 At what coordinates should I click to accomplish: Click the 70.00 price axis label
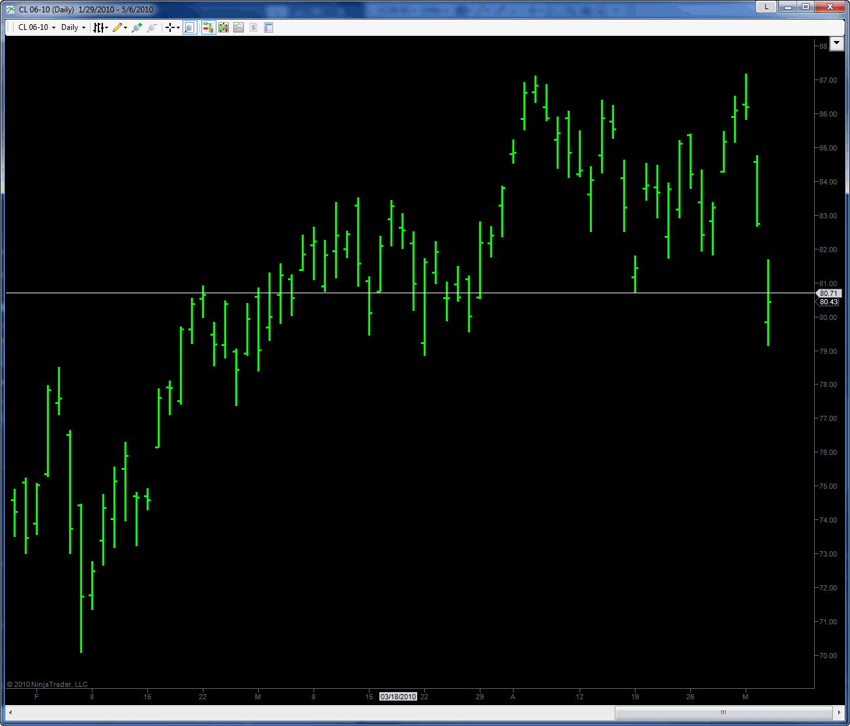[828, 656]
